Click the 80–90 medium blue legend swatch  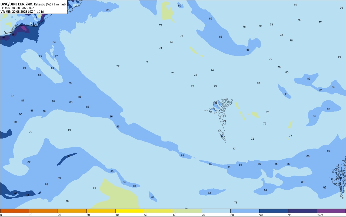[x=245, y=211]
